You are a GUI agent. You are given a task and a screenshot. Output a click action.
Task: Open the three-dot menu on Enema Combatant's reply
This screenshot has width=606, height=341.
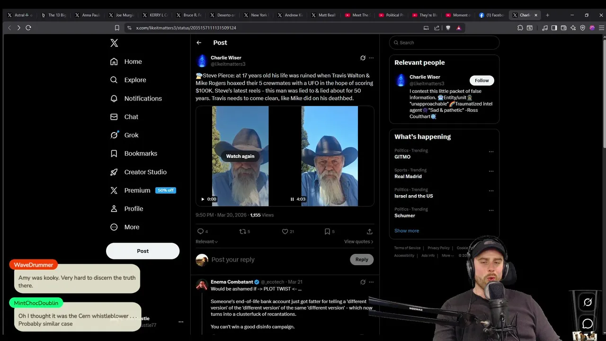click(x=371, y=282)
